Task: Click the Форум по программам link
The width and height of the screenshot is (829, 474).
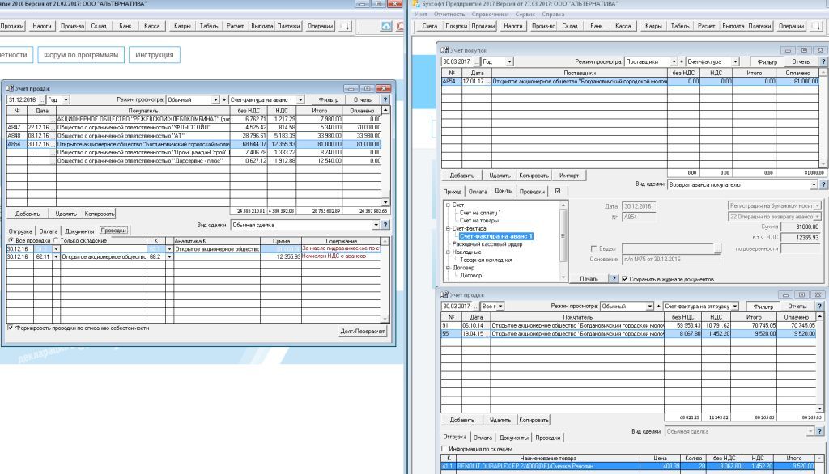Action: (x=82, y=56)
